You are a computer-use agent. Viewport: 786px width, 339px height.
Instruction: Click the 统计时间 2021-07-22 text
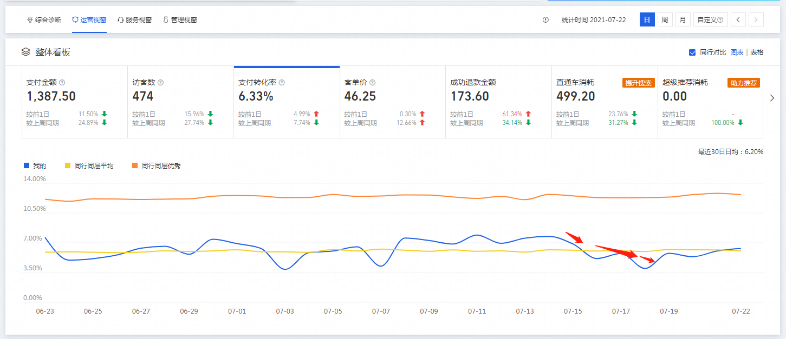coord(594,20)
